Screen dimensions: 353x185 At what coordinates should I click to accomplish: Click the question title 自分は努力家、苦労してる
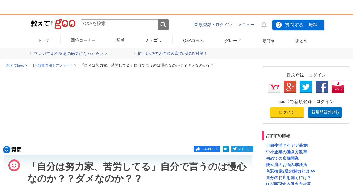[137, 172]
